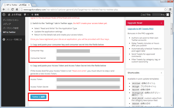174x108 pixels.
Task: Collapse the sidebar menu via メニューを閉じる
Action: click(x=12, y=40)
